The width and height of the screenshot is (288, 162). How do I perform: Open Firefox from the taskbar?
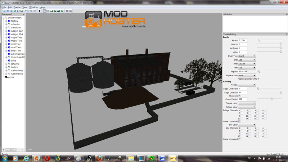[100, 158]
